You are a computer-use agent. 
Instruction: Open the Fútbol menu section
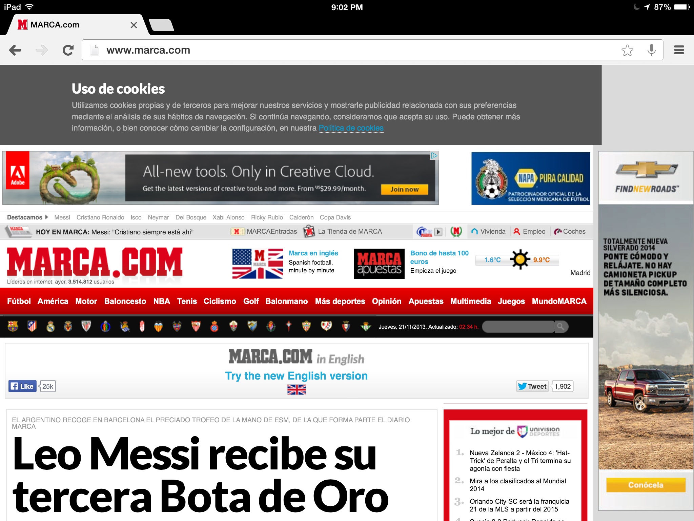tap(19, 301)
